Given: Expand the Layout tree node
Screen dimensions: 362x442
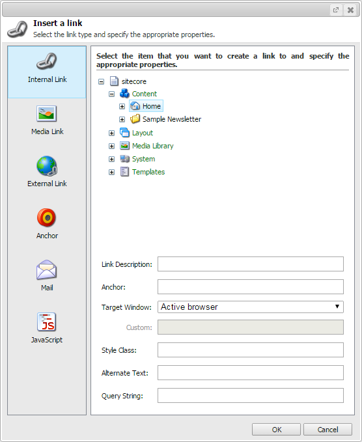Looking at the screenshot, I should tap(111, 133).
